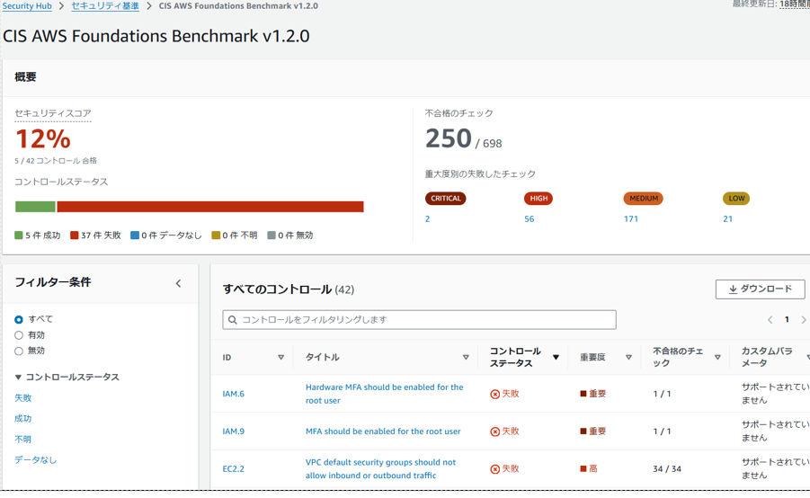Click the 失敗 status icon for EC2.2
810x498 pixels.
pos(494,469)
